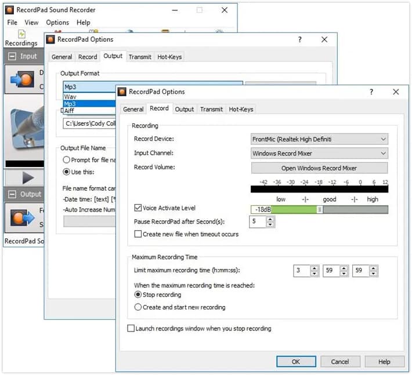The width and height of the screenshot is (412, 375).
Task: Open the Options menu
Action: (x=57, y=23)
